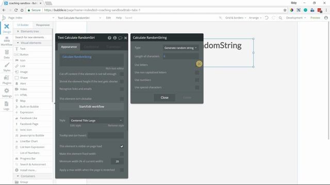Click the Bubble logo icon
330x185 pixels.
tap(4, 18)
